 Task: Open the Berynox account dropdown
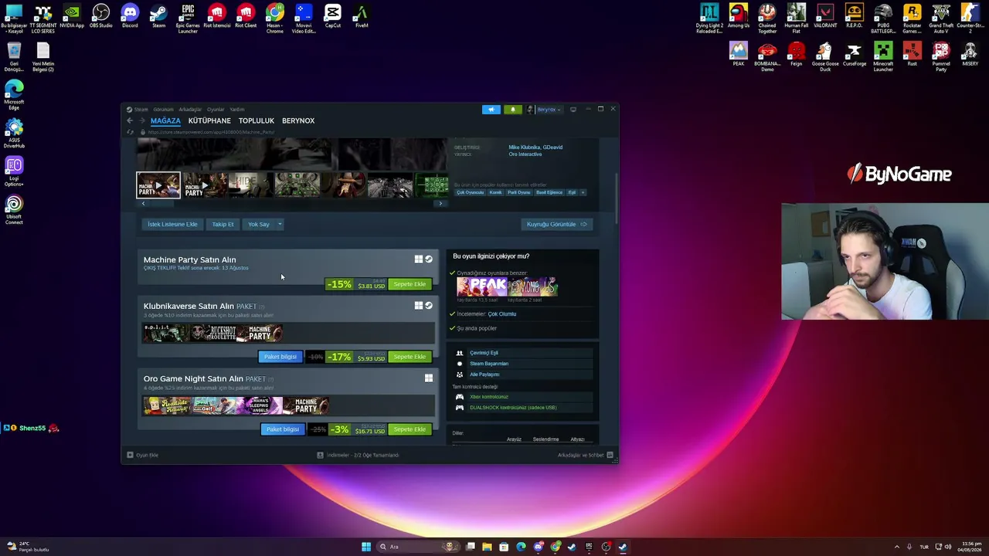[x=549, y=110]
